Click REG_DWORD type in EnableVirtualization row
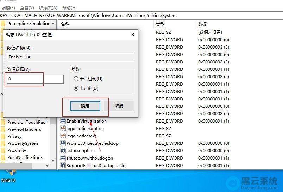283x192 pixels. [x=169, y=121]
